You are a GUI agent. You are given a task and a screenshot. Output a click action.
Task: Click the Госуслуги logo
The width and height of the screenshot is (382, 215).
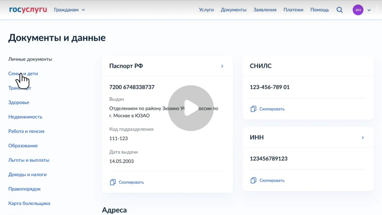click(x=28, y=10)
